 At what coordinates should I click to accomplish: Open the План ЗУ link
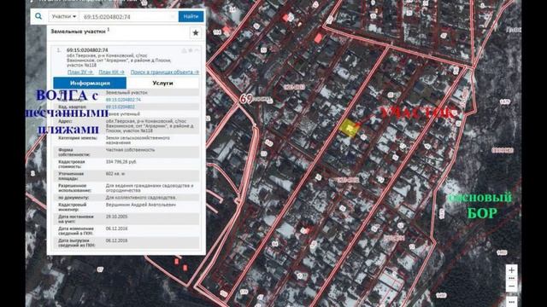[x=80, y=72]
